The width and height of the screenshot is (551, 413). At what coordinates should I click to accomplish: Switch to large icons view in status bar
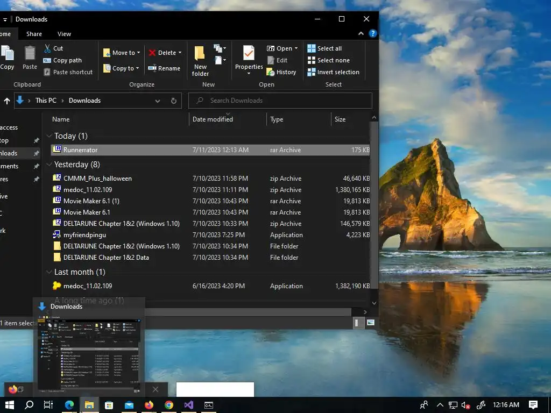[371, 323]
